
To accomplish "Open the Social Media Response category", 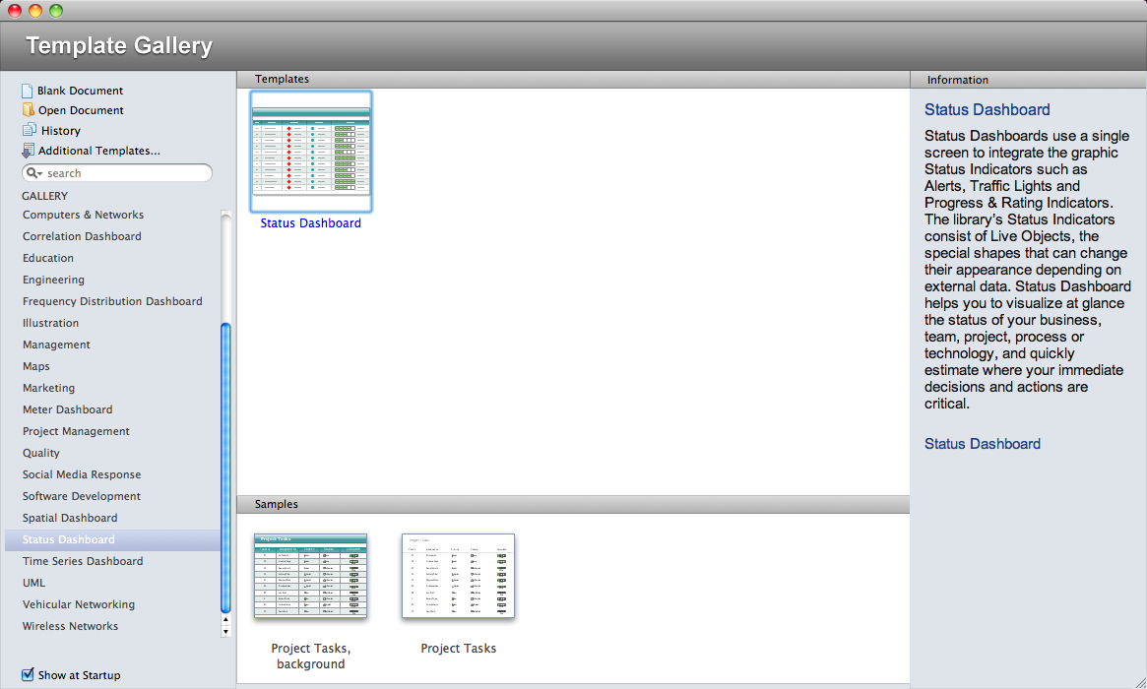I will point(81,474).
